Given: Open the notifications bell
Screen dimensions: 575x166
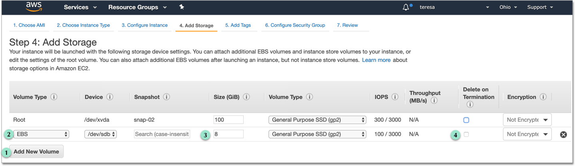Looking at the screenshot, I should [406, 7].
